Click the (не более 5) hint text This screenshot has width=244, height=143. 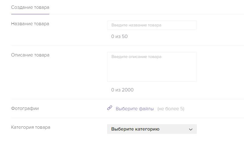point(171,109)
